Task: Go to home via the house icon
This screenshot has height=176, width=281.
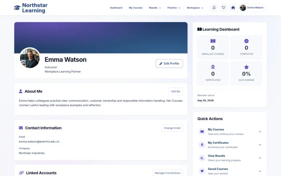Action: (x=233, y=8)
